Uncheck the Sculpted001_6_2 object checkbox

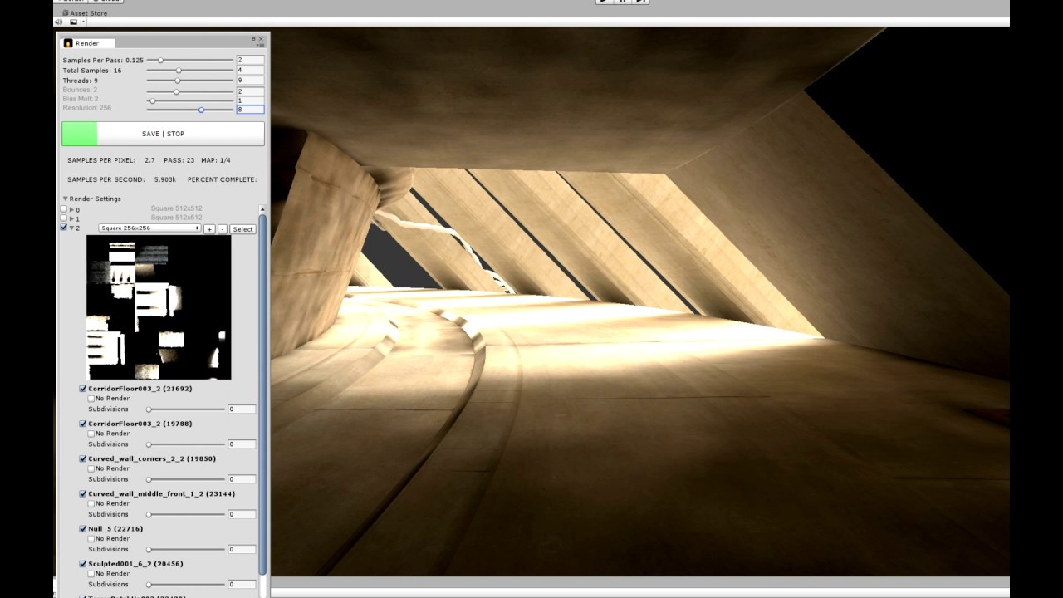pos(82,563)
